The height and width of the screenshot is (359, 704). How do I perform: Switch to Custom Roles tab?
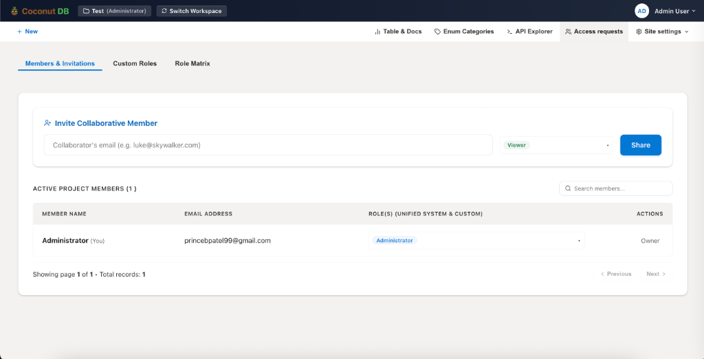coord(135,63)
